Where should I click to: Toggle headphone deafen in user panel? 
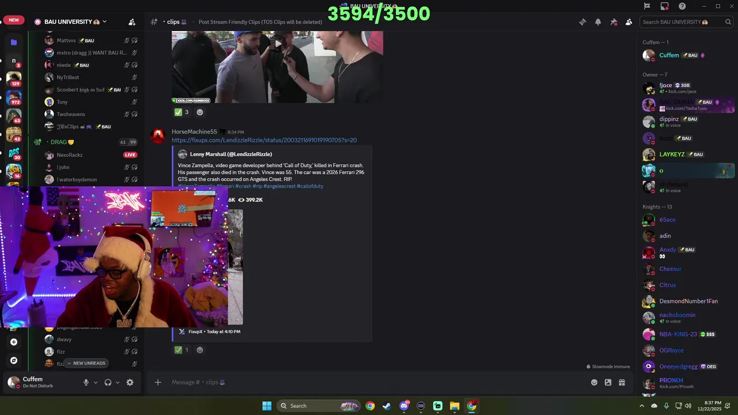coord(108,382)
